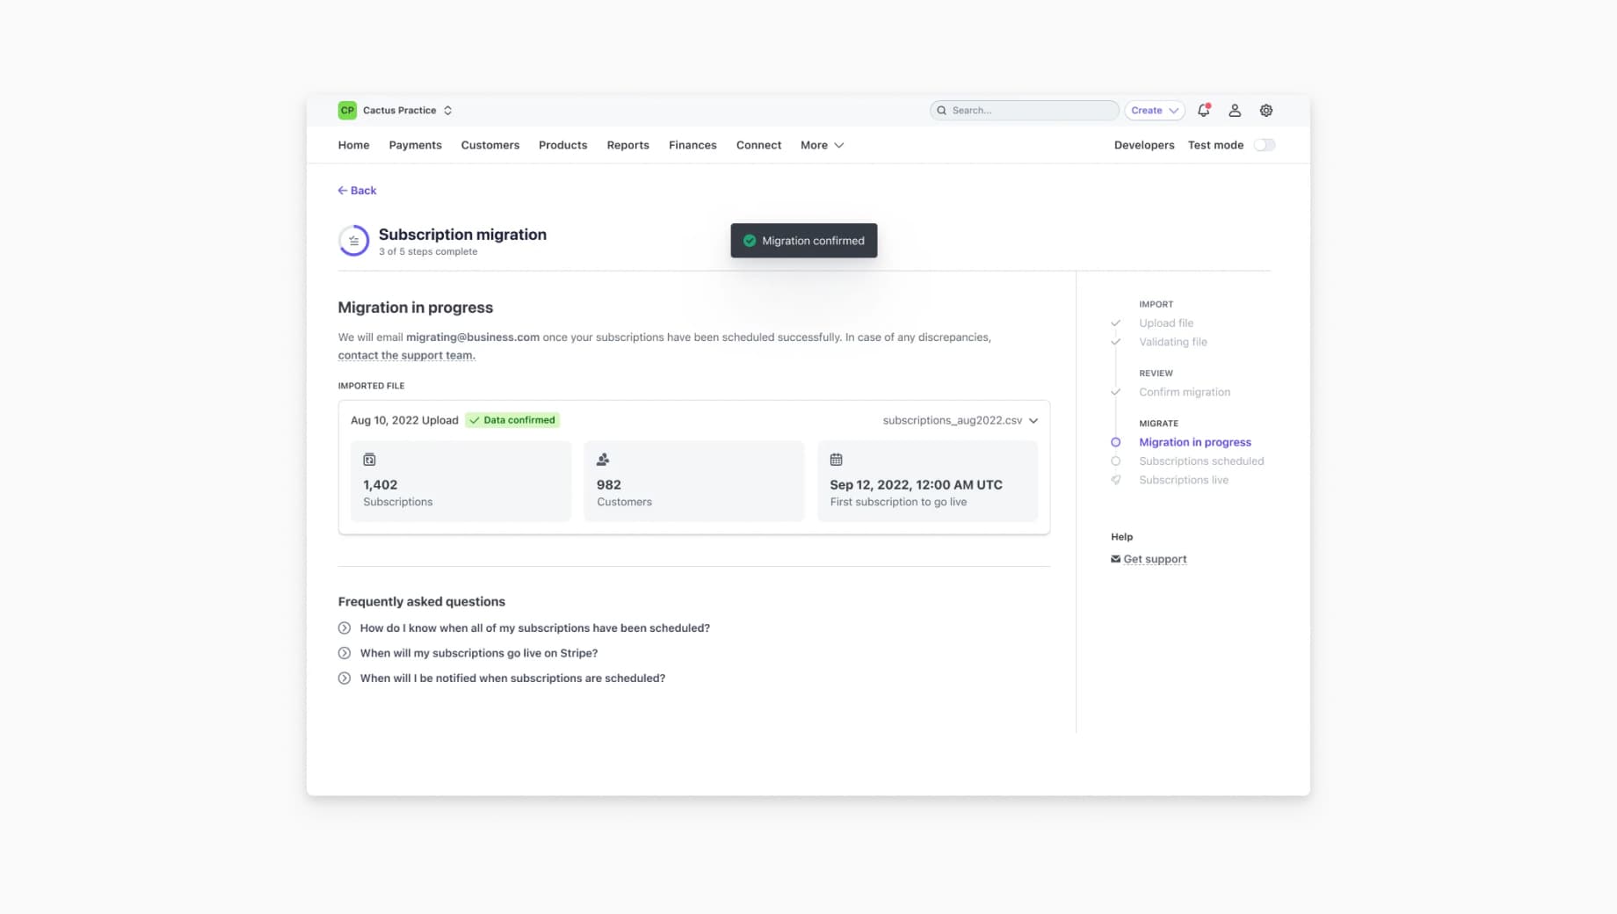Open the Create dropdown menu
Viewport: 1617px width, 914px height.
point(1154,110)
